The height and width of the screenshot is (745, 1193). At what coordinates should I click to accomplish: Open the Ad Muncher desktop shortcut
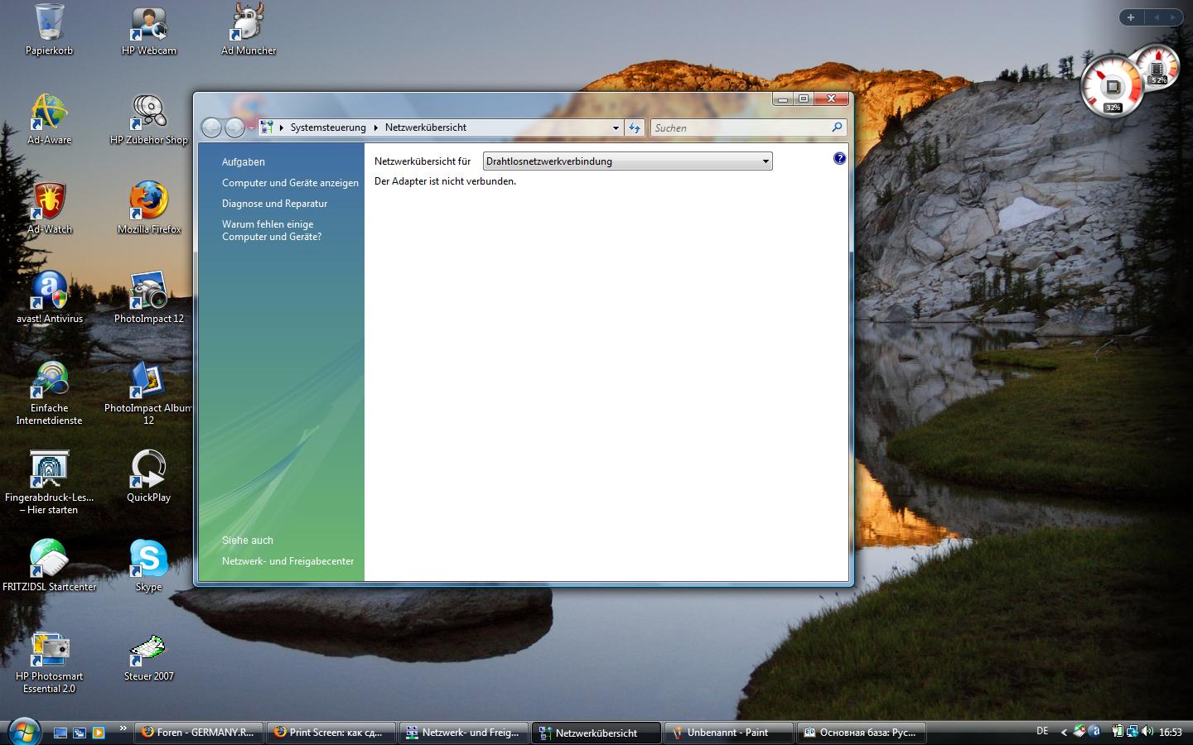pyautogui.click(x=248, y=23)
